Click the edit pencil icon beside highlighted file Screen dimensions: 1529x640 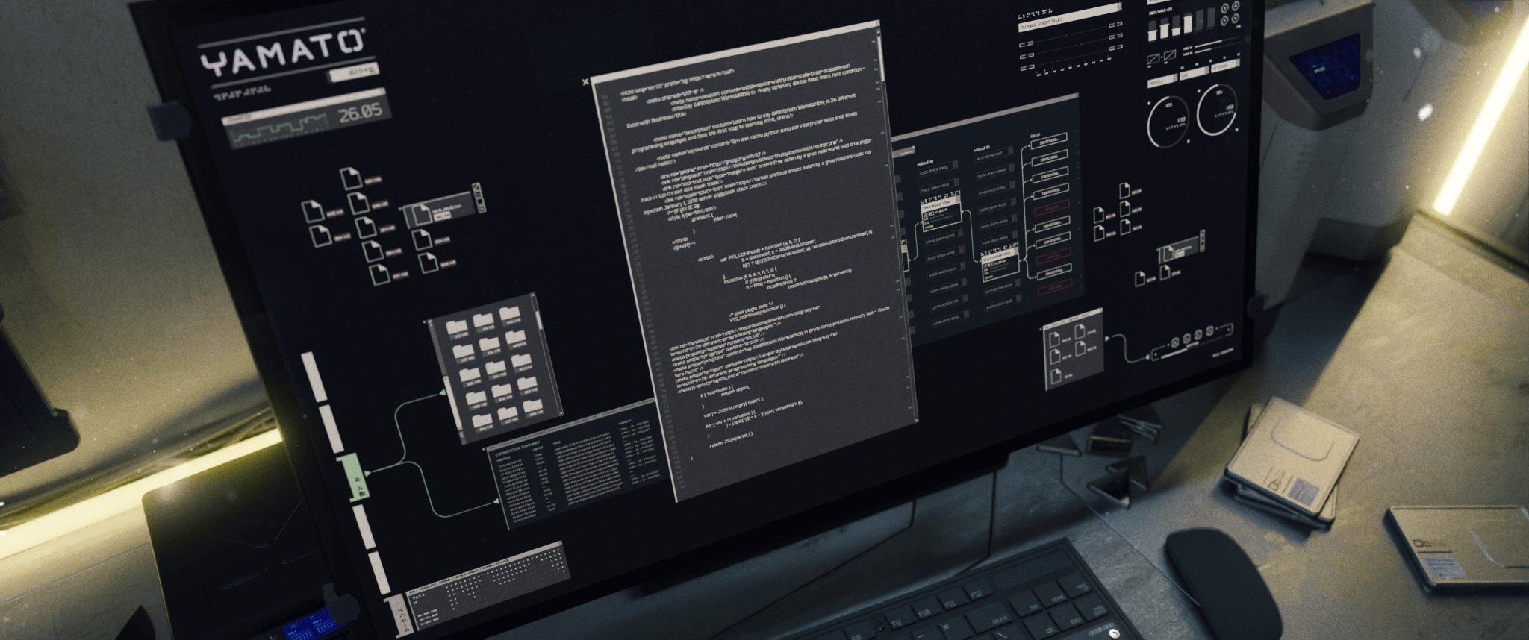coord(477,186)
